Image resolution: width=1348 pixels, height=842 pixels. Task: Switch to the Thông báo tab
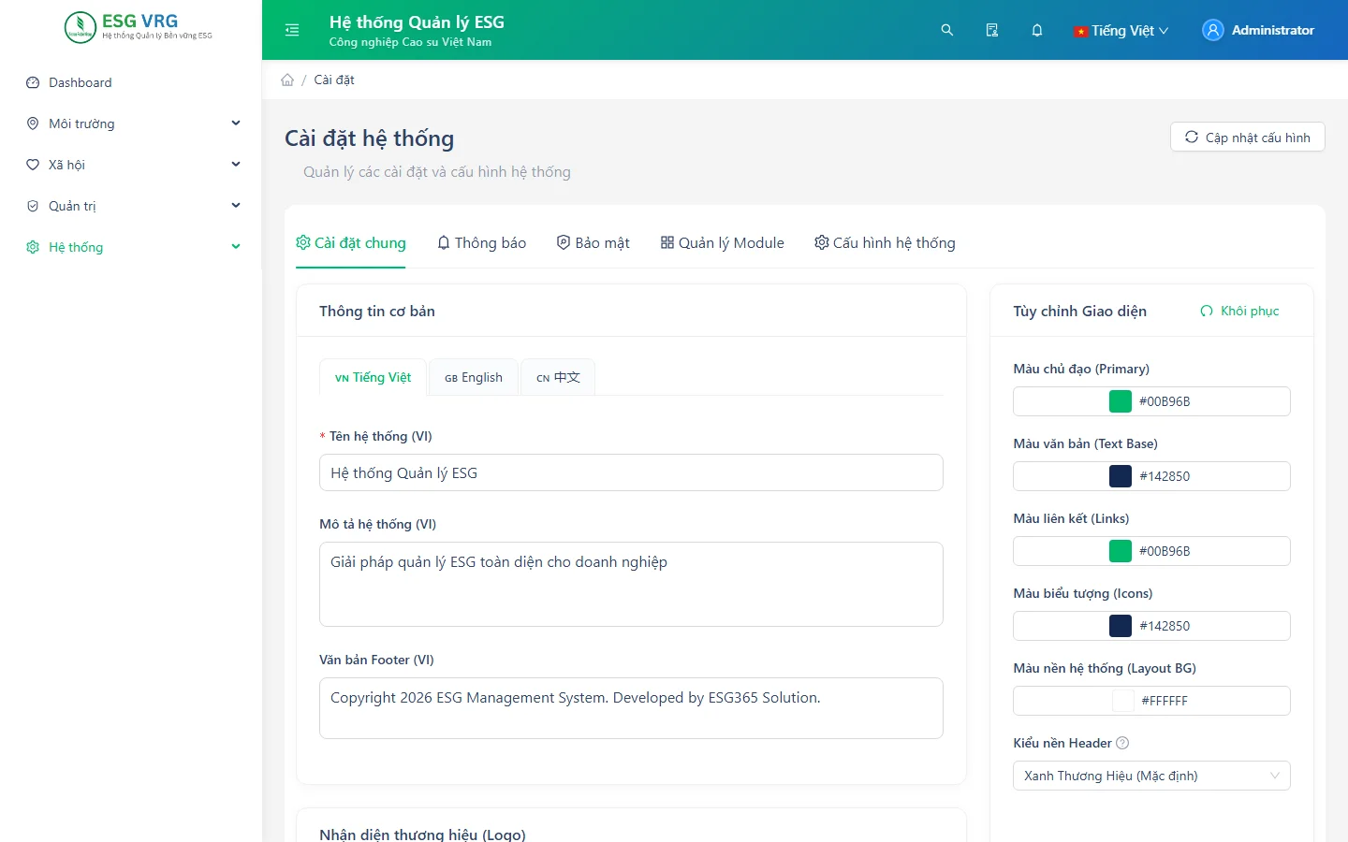481,243
